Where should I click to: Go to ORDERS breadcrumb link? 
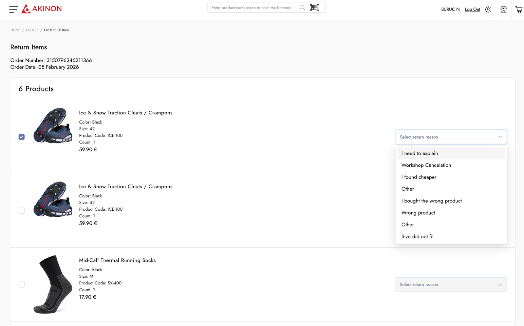[x=32, y=30]
